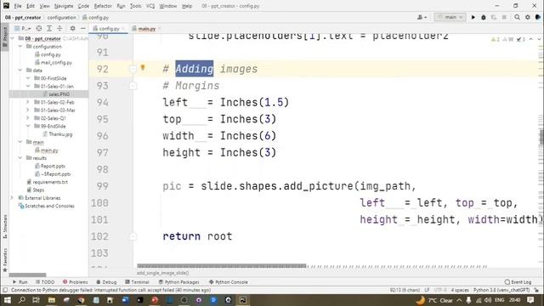Select mail_config.py in project tree
Viewport: 544px width, 306px height.
54,62
